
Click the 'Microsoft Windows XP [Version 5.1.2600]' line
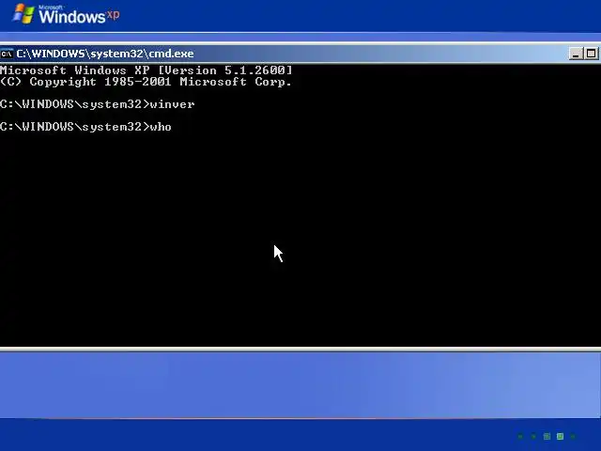point(146,70)
